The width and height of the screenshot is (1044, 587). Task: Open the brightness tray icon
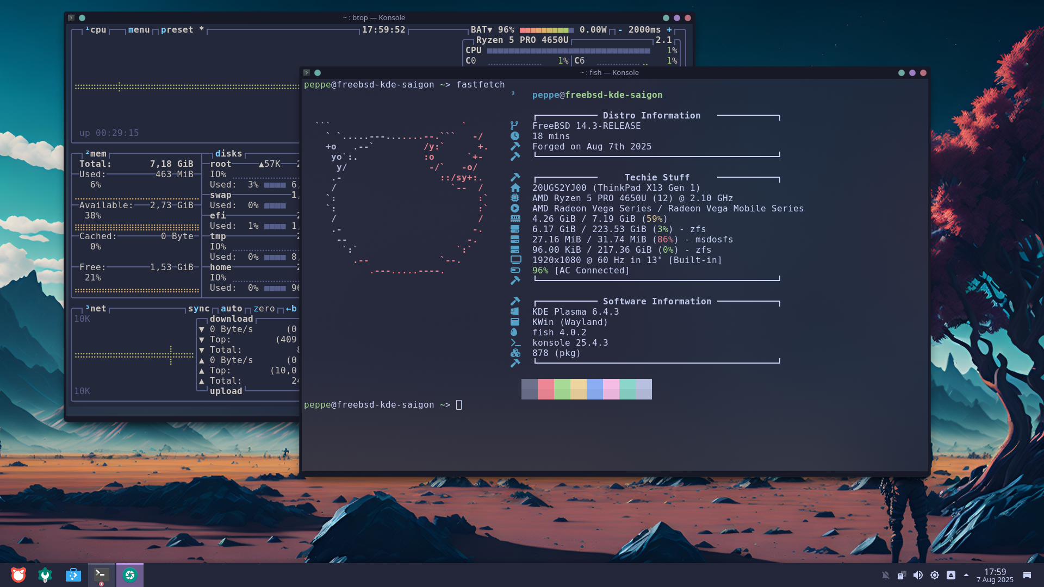[935, 575]
